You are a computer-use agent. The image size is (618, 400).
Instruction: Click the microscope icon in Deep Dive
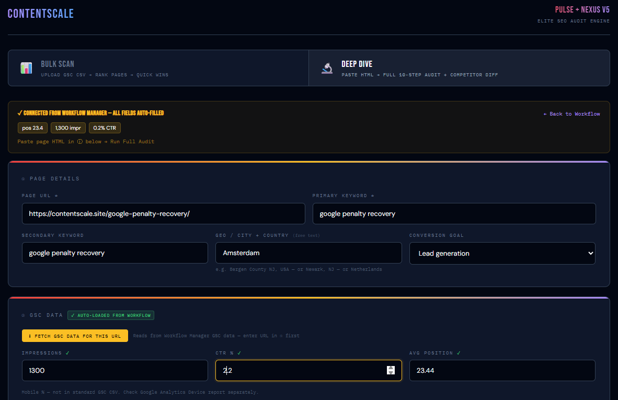(x=328, y=68)
